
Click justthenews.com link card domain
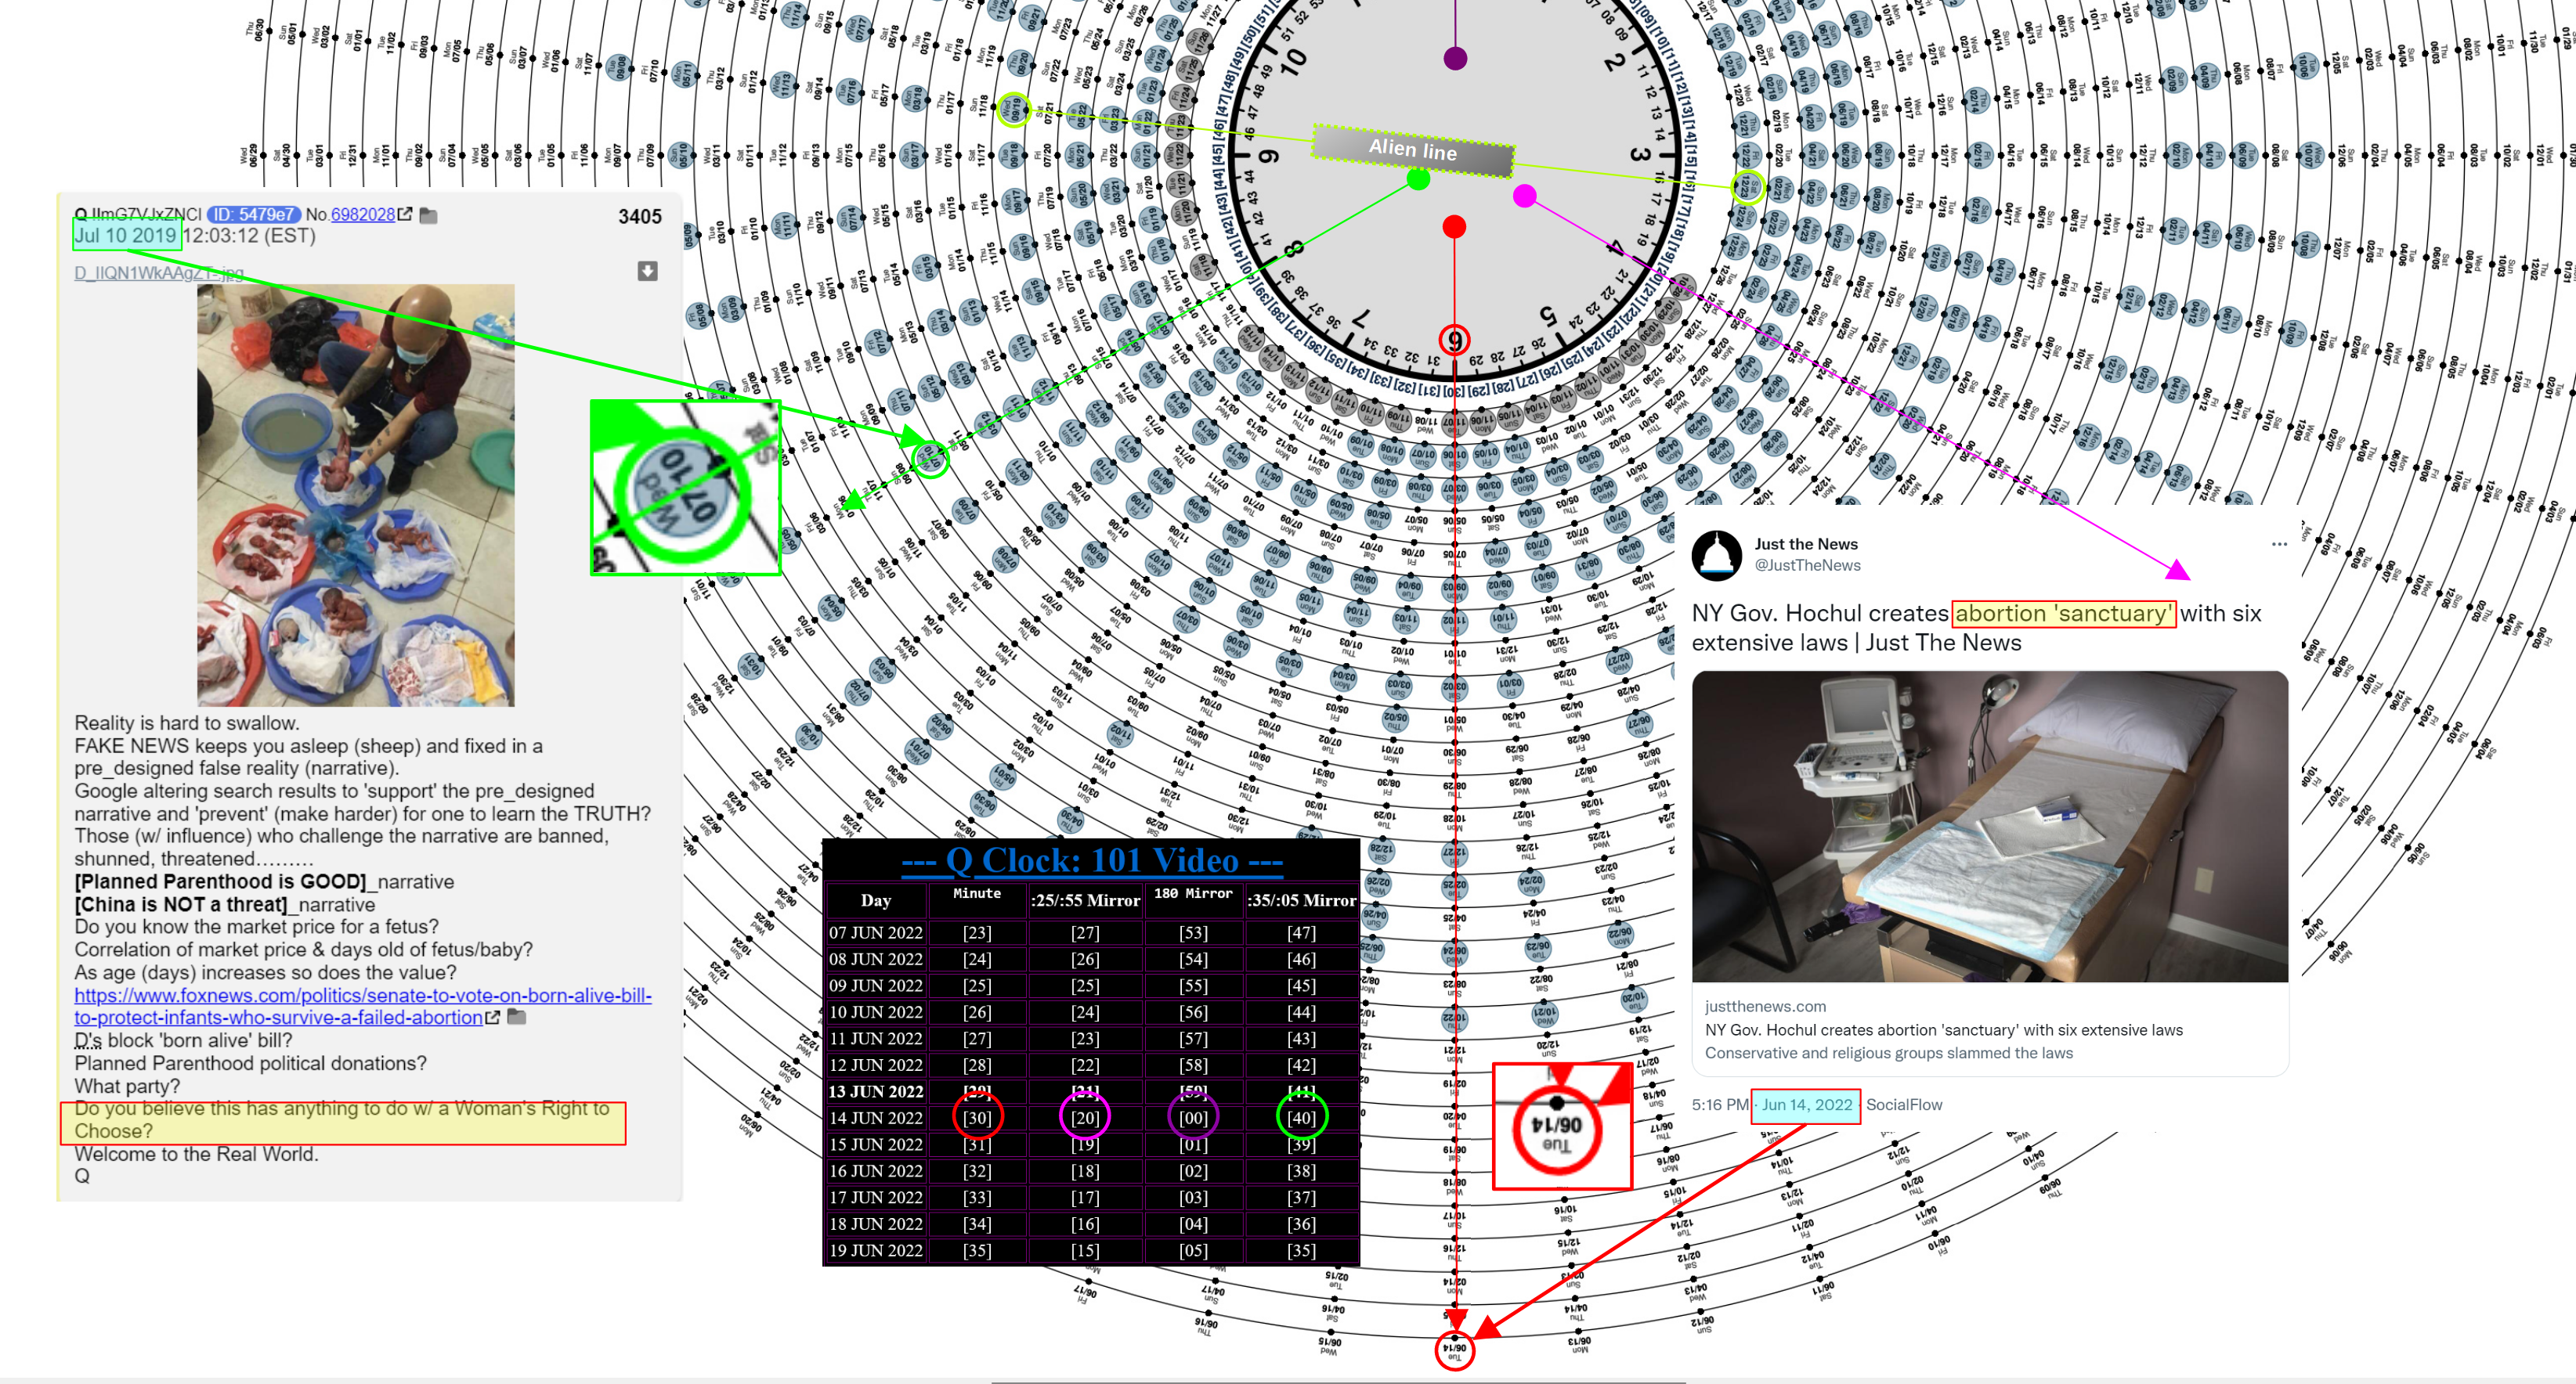coord(1765,1006)
